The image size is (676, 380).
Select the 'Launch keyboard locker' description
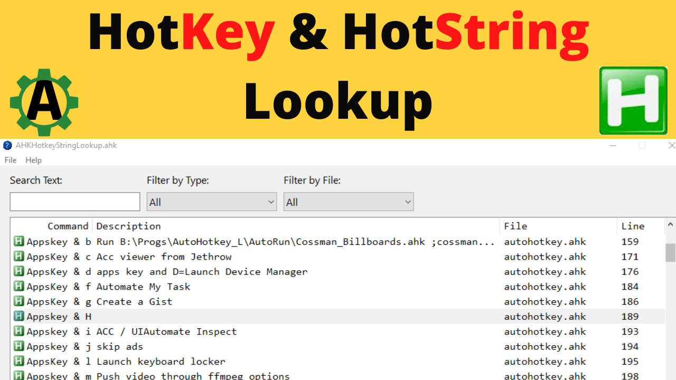point(161,362)
